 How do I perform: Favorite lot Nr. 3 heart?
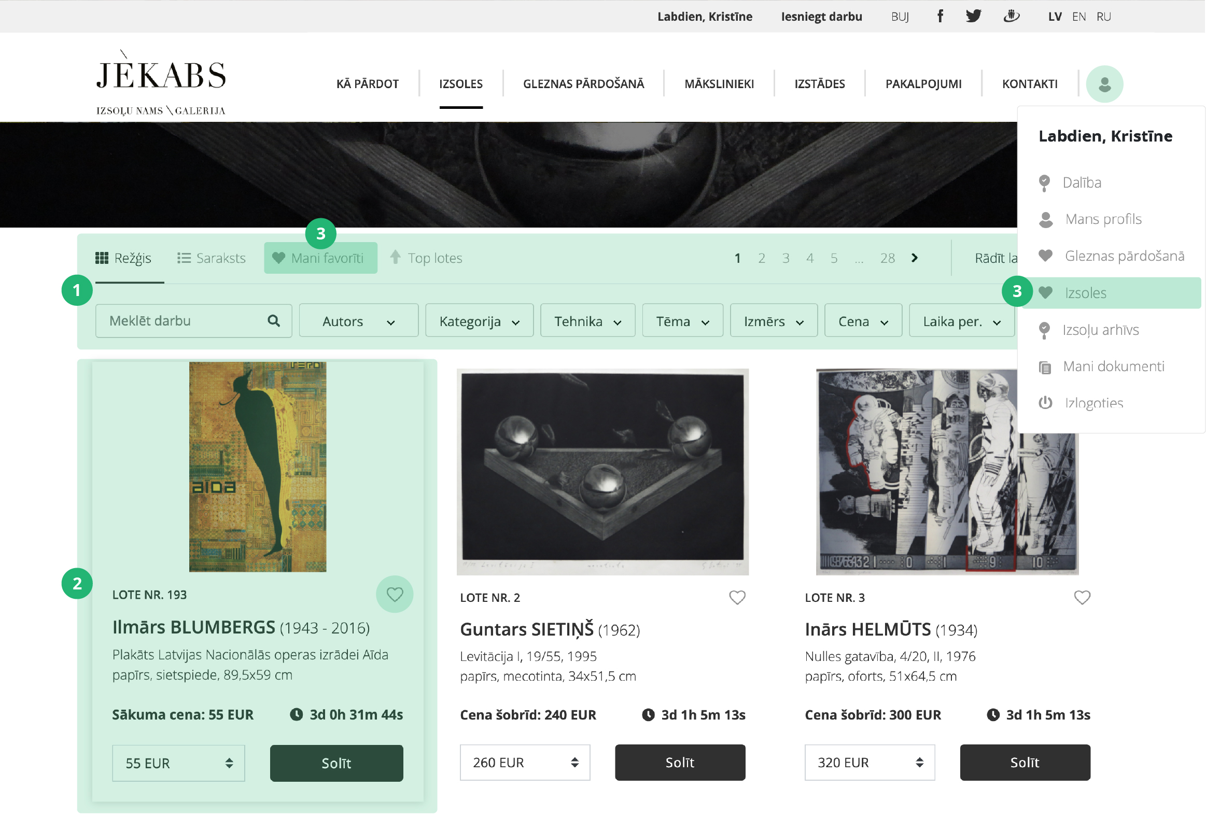click(x=1082, y=598)
